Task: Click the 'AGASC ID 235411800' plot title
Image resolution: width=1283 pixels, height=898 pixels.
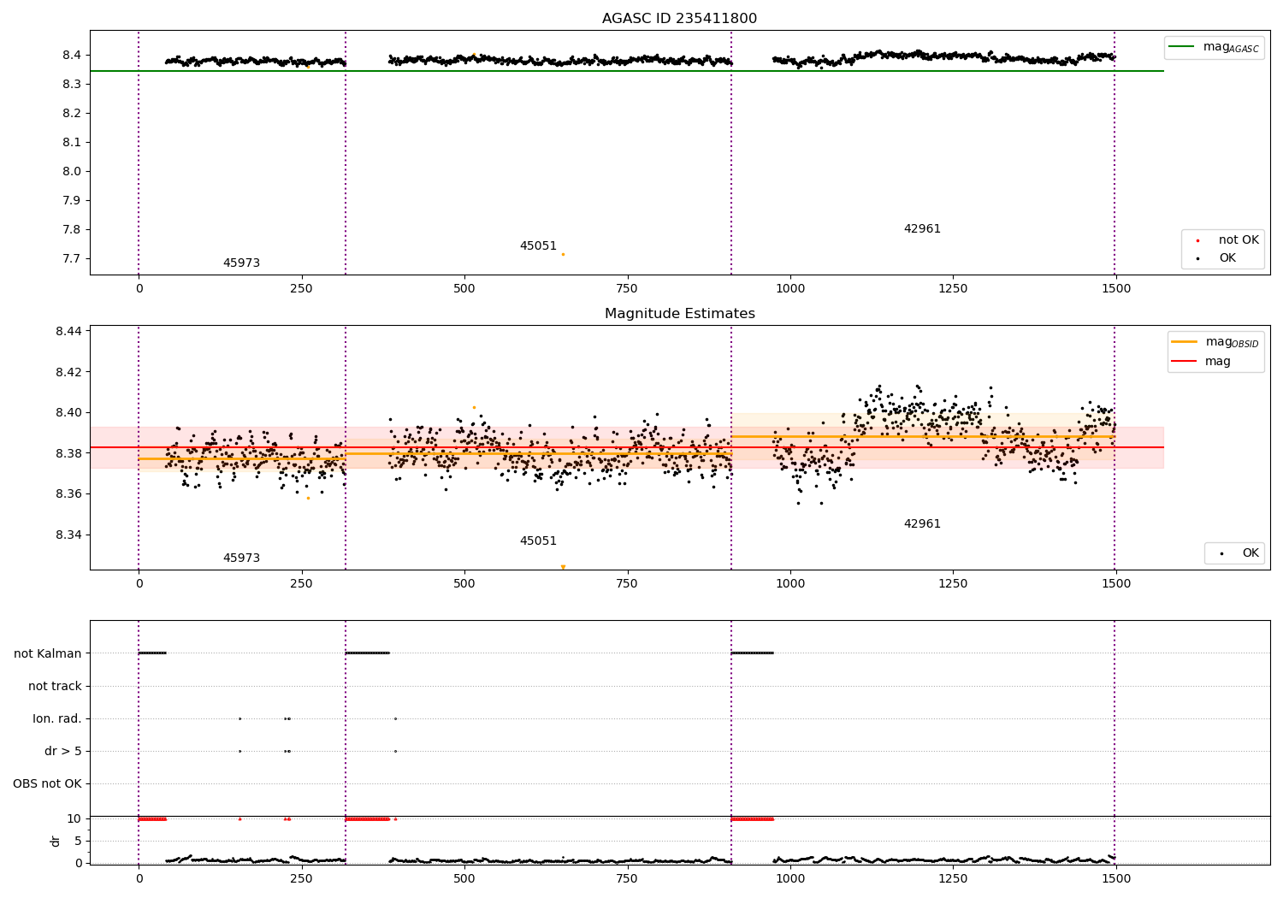Action: click(679, 19)
